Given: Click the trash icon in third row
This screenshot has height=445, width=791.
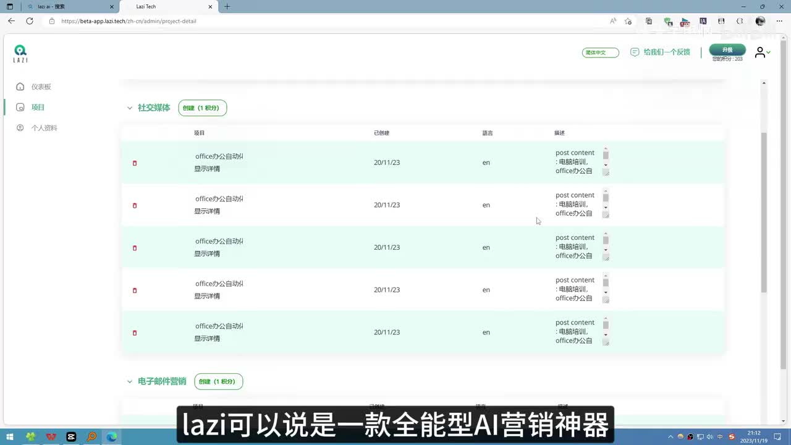Looking at the screenshot, I should [135, 248].
